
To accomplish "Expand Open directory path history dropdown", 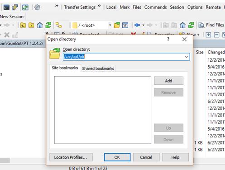I will coord(187,57).
